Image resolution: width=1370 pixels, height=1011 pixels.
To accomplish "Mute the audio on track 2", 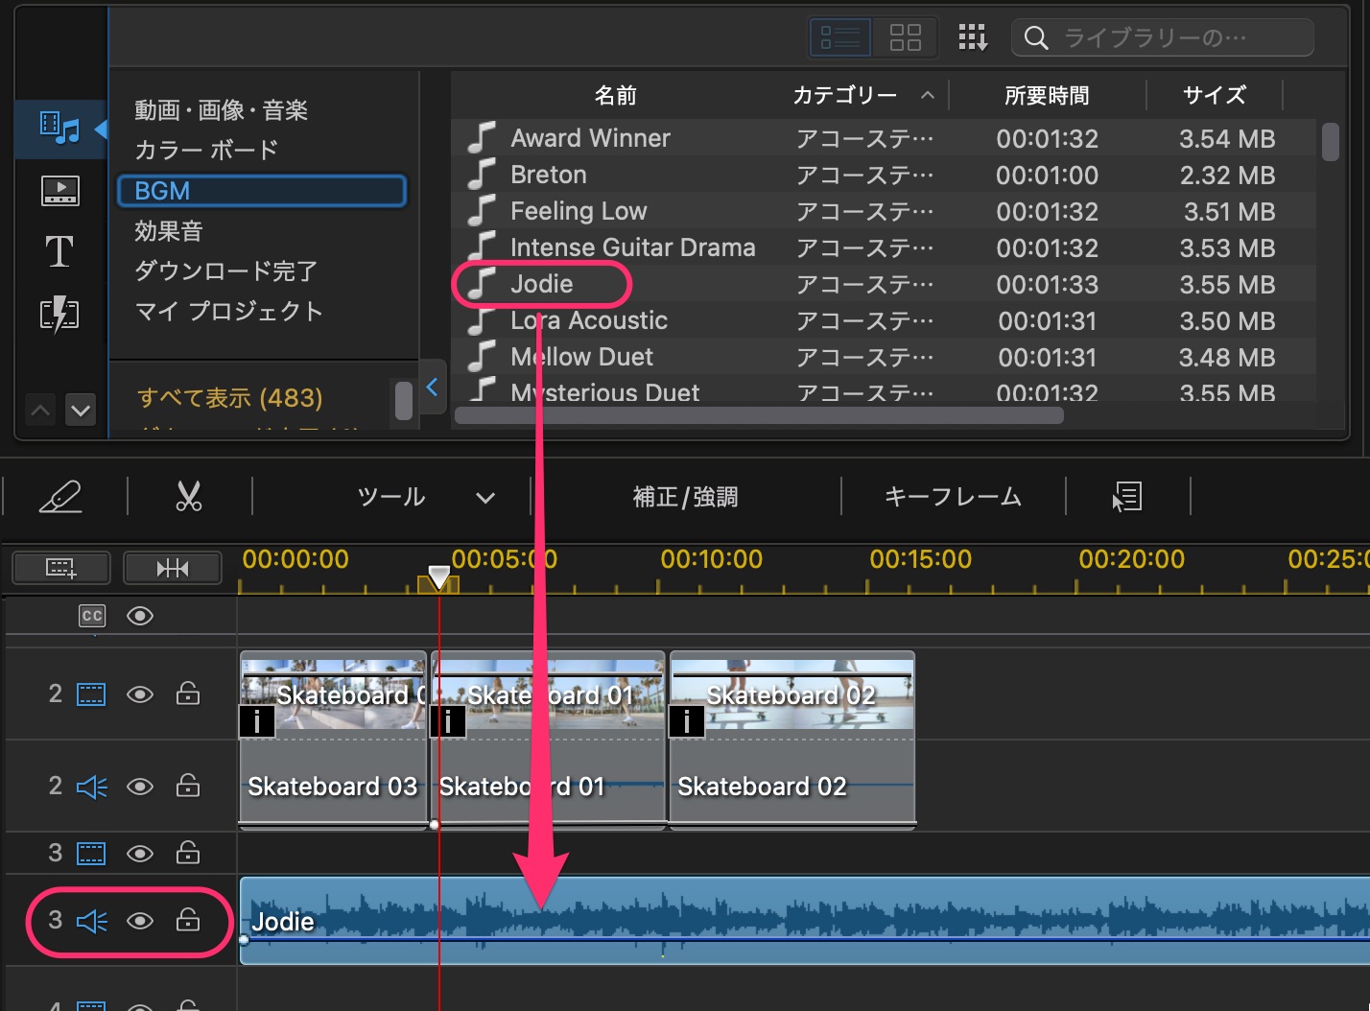I will pyautogui.click(x=92, y=787).
